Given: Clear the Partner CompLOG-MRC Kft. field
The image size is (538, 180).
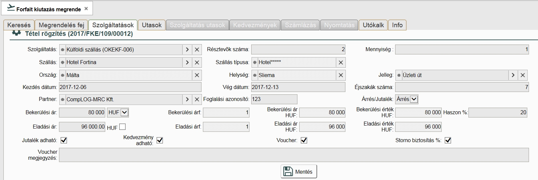Looking at the screenshot, I should coord(197,99).
